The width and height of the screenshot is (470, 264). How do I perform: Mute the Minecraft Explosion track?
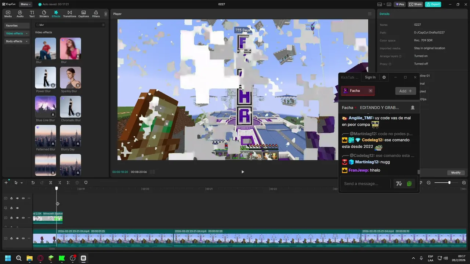click(23, 218)
